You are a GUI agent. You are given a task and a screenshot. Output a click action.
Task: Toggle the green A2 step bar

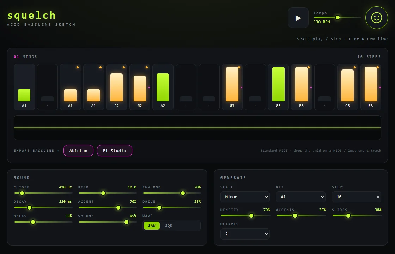pos(163,87)
